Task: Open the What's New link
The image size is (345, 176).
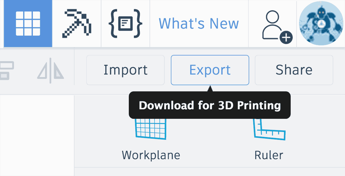Action: coord(199,24)
